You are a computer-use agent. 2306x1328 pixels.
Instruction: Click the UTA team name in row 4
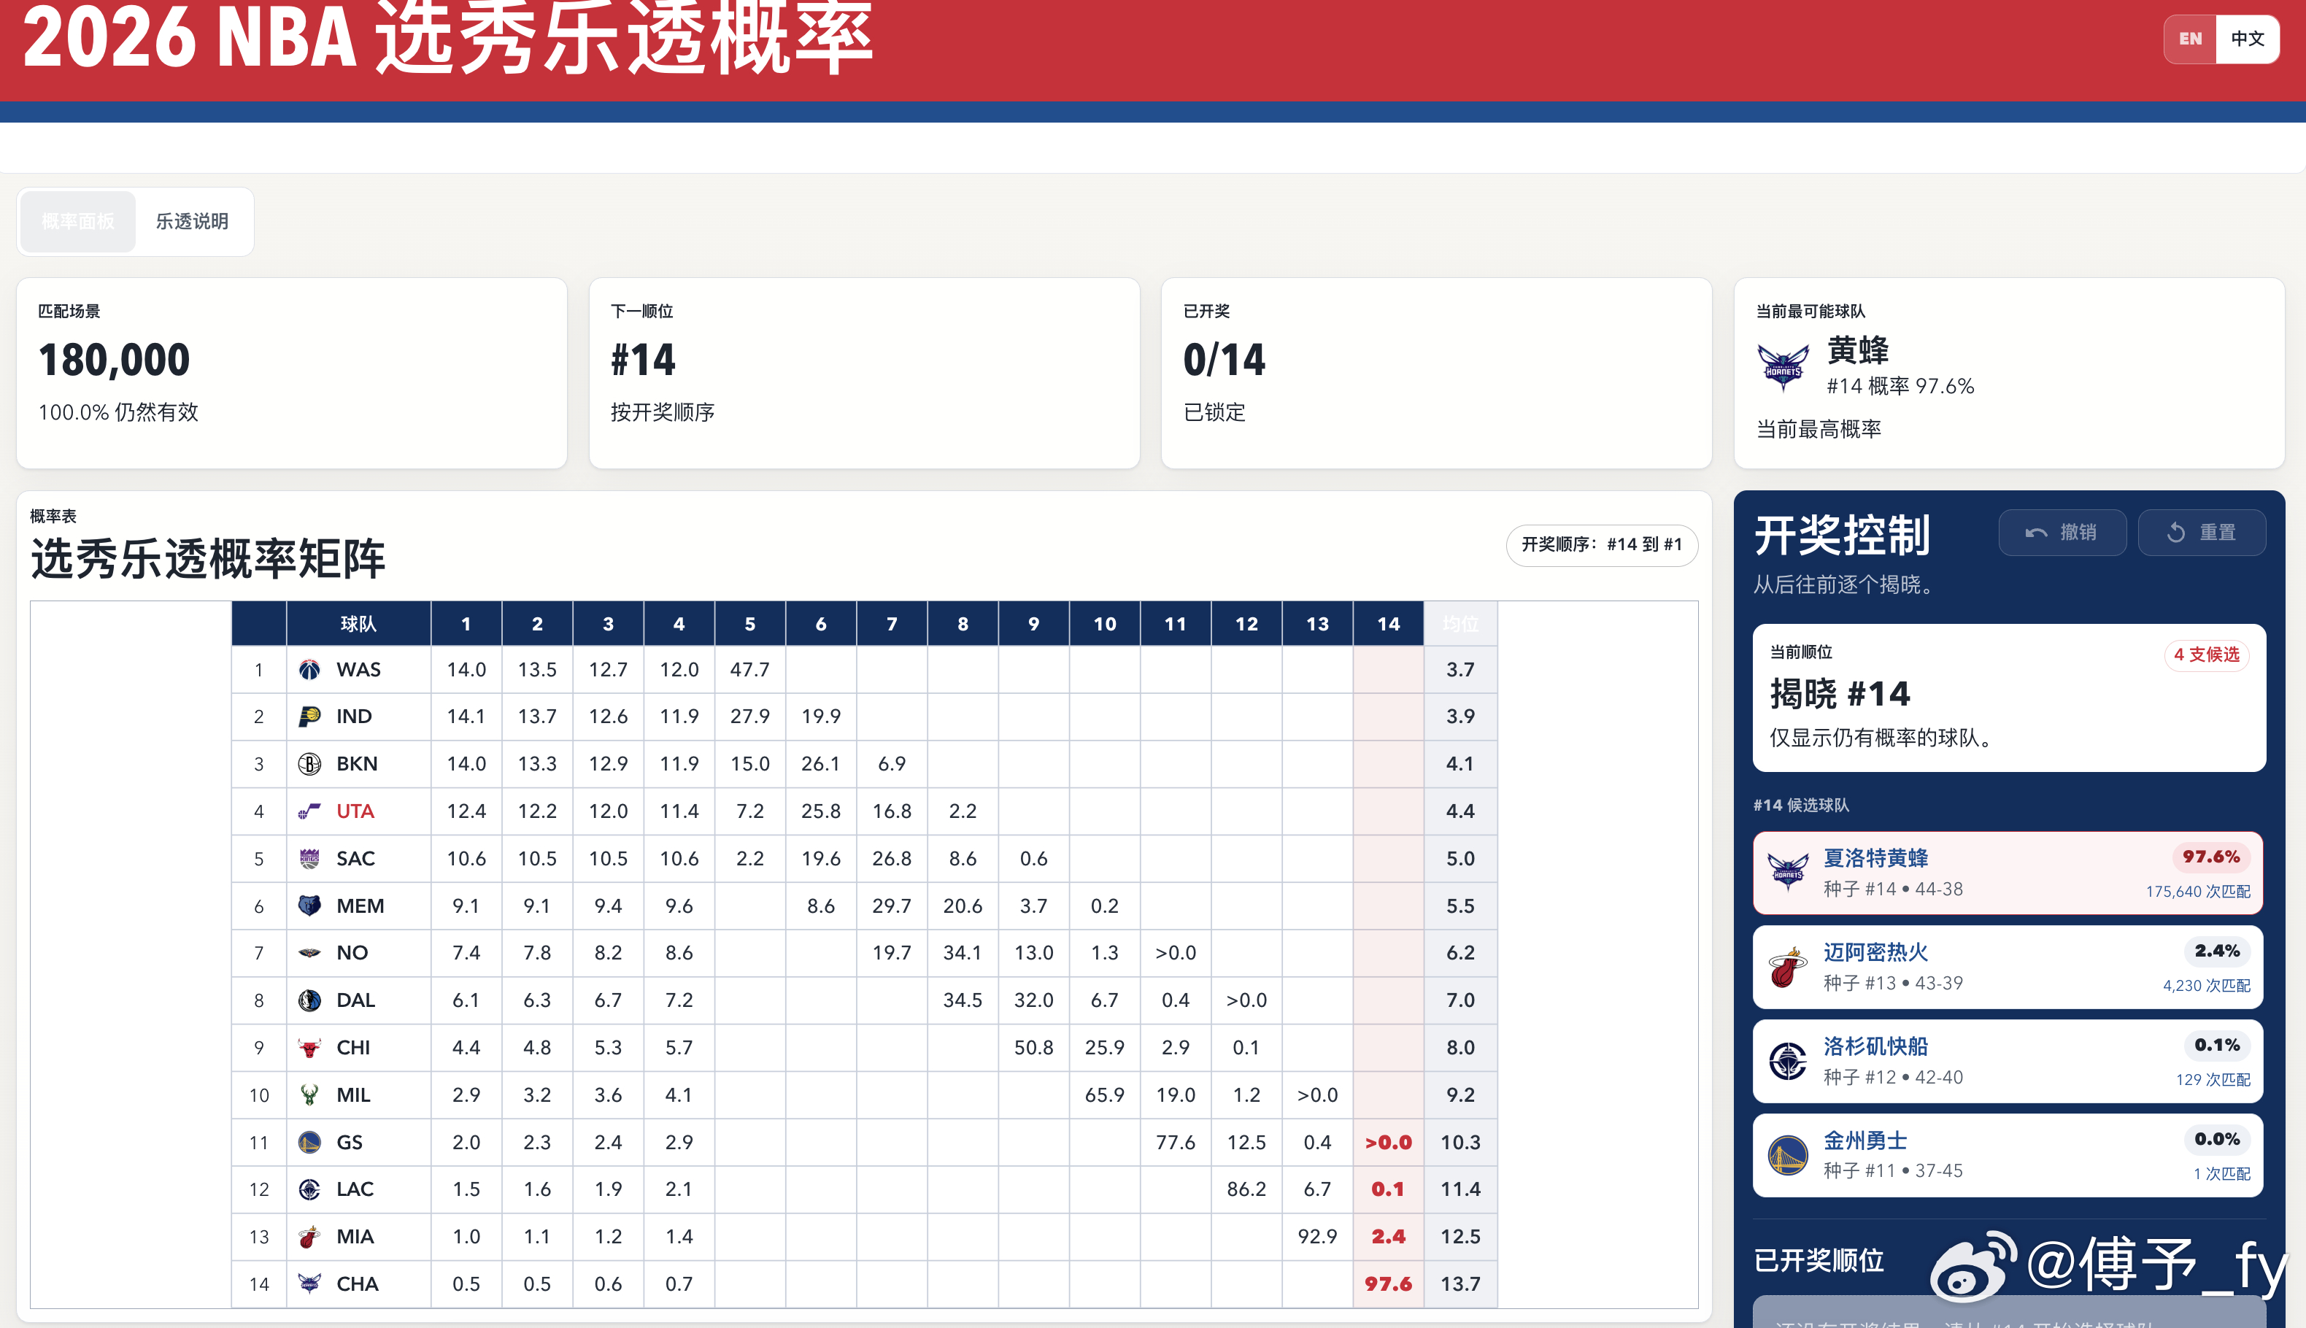tap(356, 811)
